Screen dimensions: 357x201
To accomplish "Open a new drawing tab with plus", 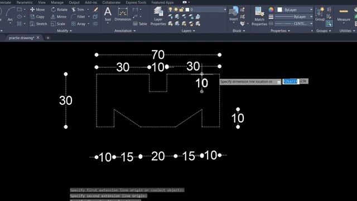I will [x=48, y=38].
